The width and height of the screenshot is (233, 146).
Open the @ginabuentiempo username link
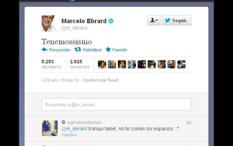[x=84, y=122]
